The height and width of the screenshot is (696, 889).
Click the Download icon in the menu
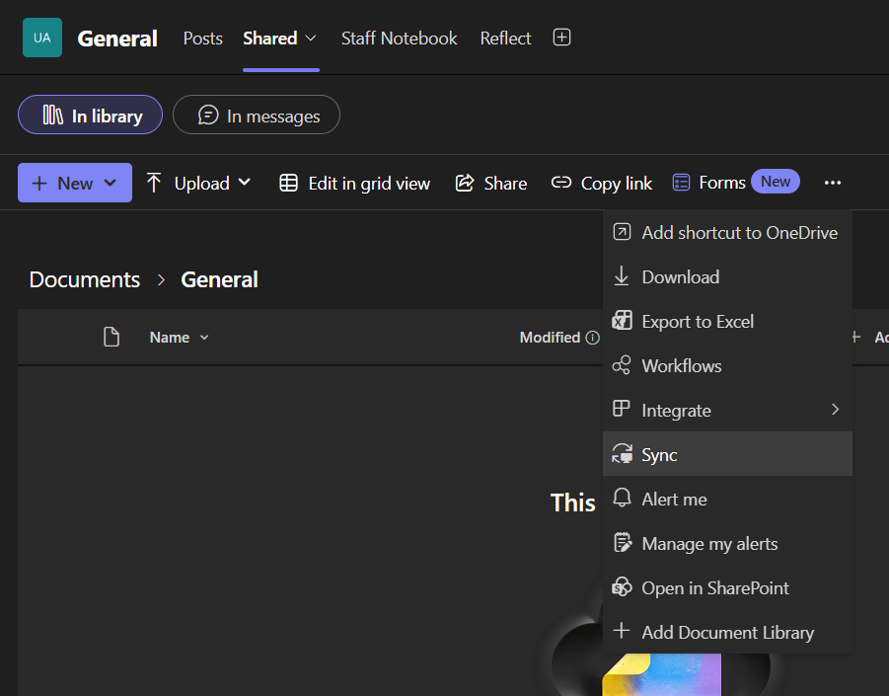623,276
